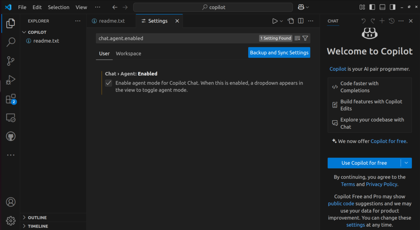The height and width of the screenshot is (230, 420).
Task: Select the Settings editor tab
Action: tap(158, 21)
